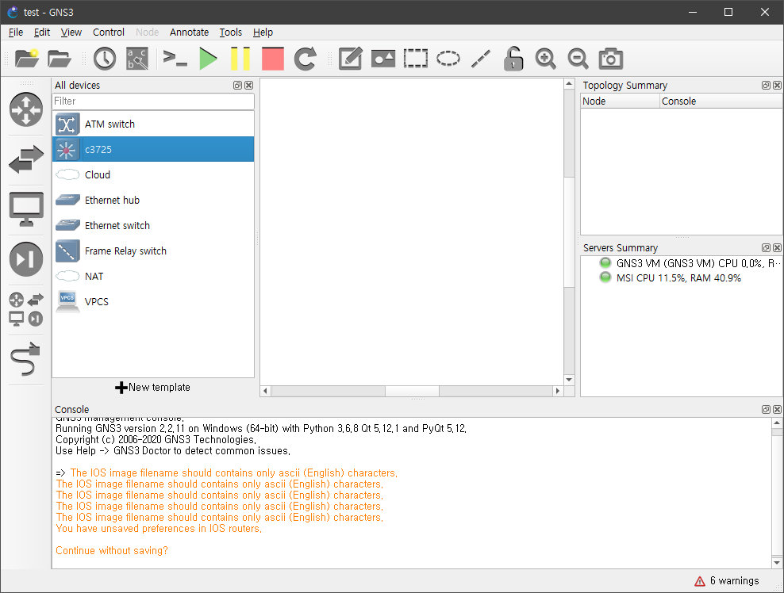Draw a line annotation

(481, 59)
